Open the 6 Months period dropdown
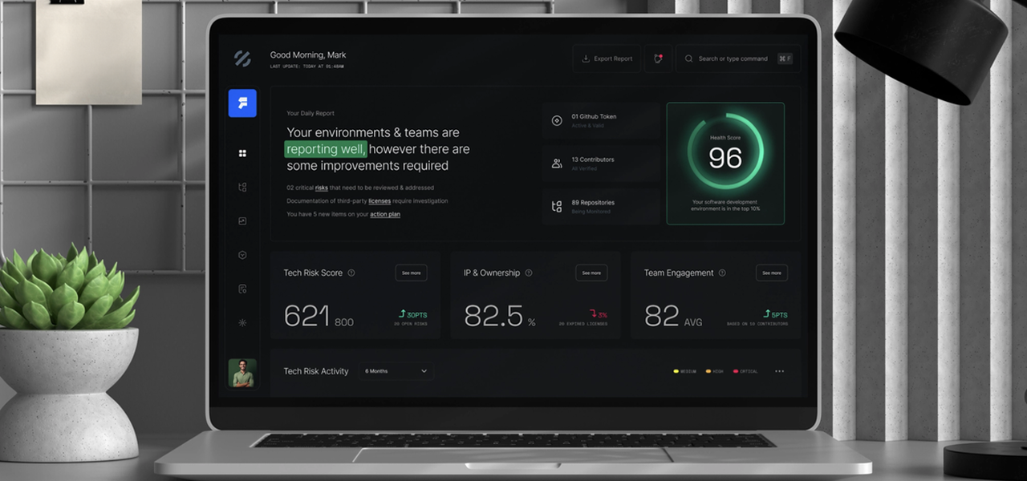1027x481 pixels. coord(396,371)
